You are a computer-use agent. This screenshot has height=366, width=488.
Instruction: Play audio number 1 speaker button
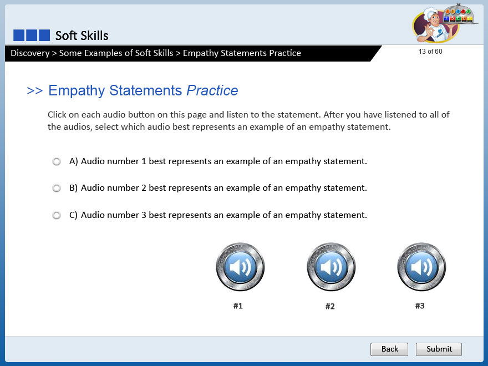pyautogui.click(x=240, y=267)
